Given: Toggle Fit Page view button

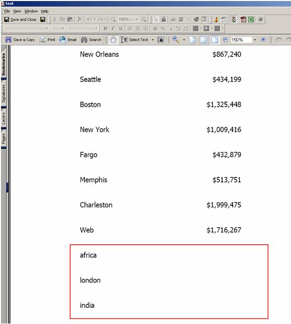Looking at the screenshot, I should point(203,39).
